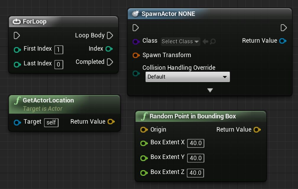Click the GetActorLocation Return Value pin
Viewport: 298px width, 189px height.
111,122
